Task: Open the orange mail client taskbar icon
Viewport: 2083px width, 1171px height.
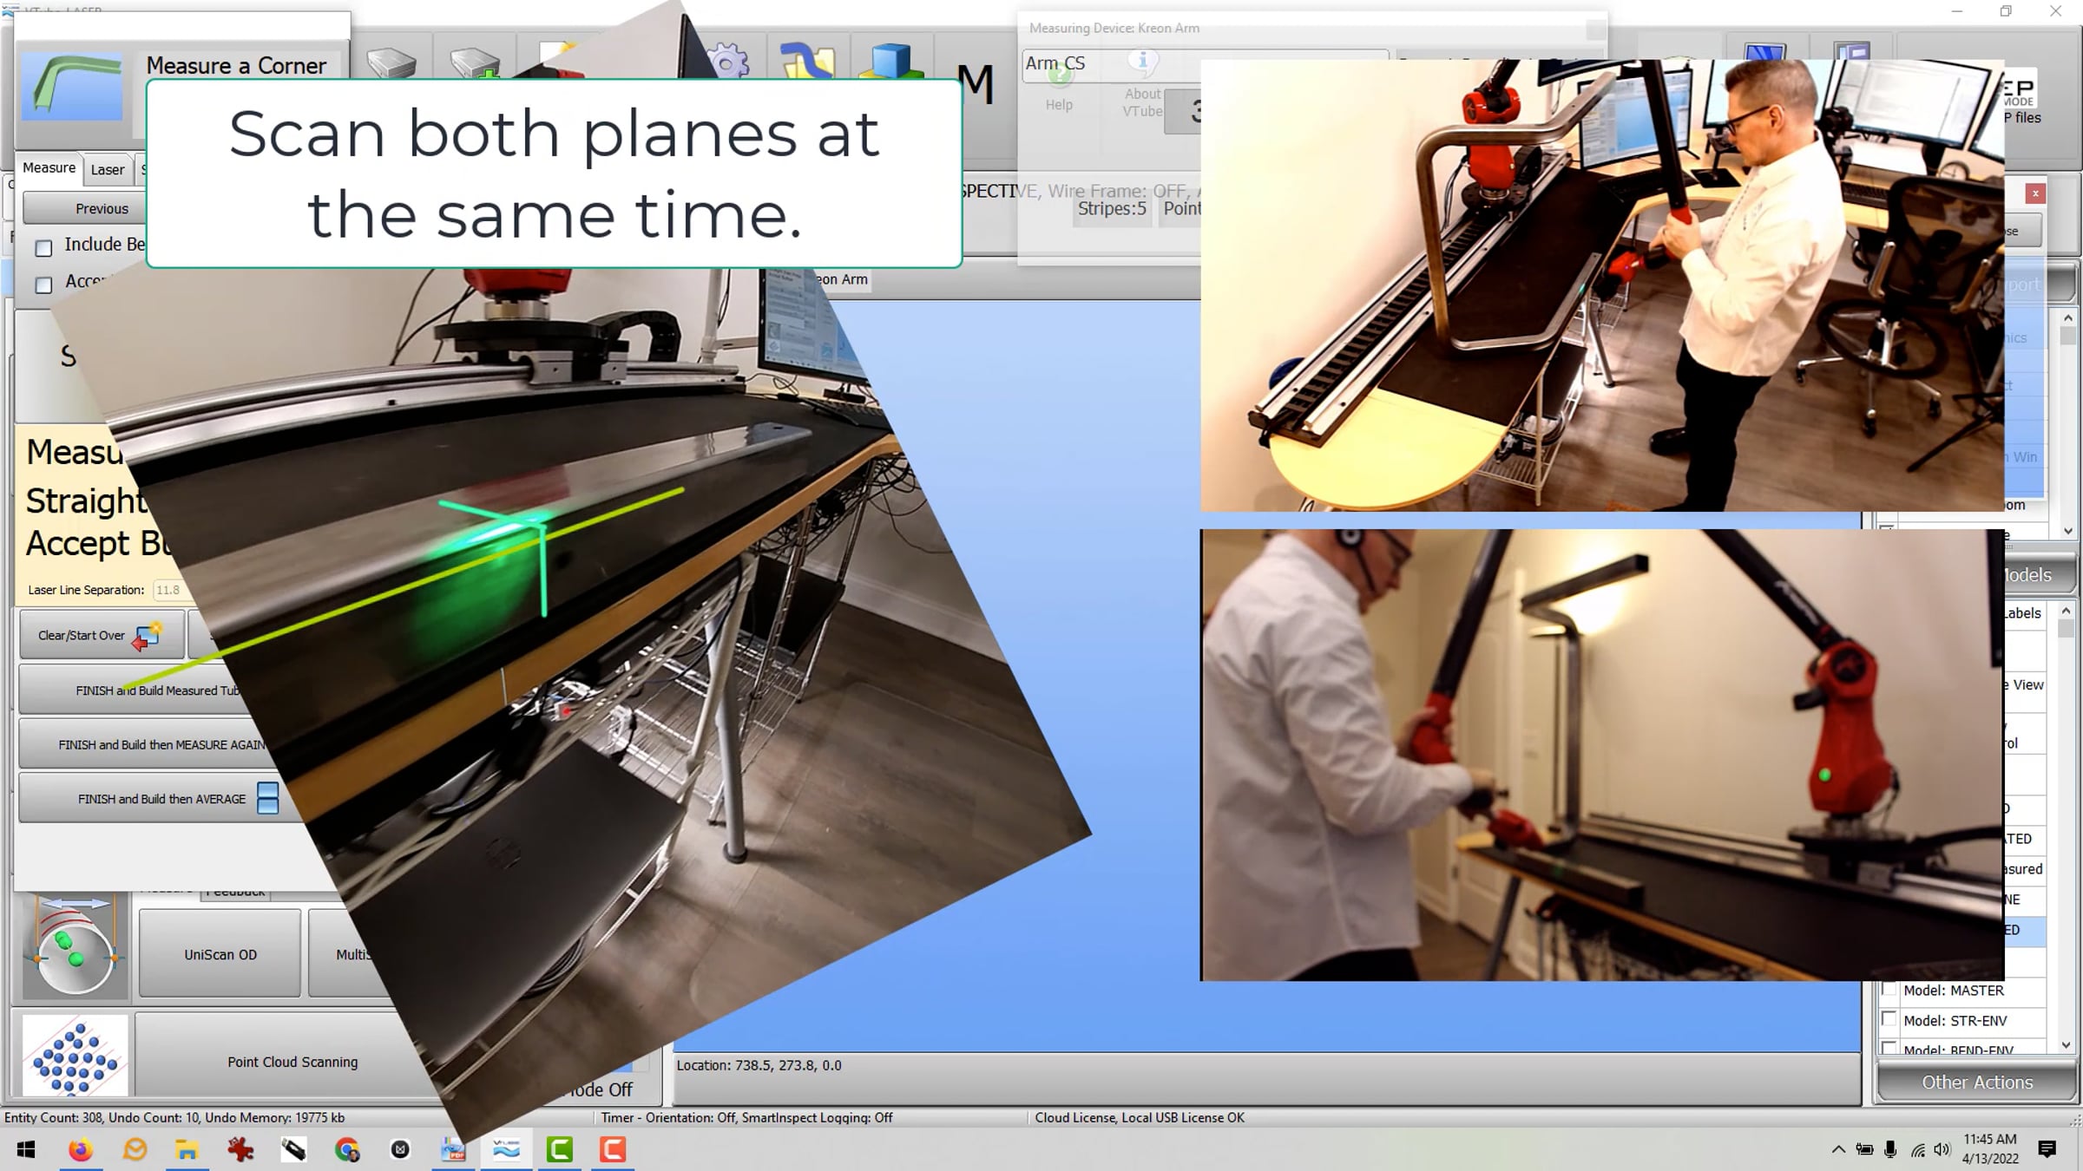Action: pyautogui.click(x=135, y=1150)
